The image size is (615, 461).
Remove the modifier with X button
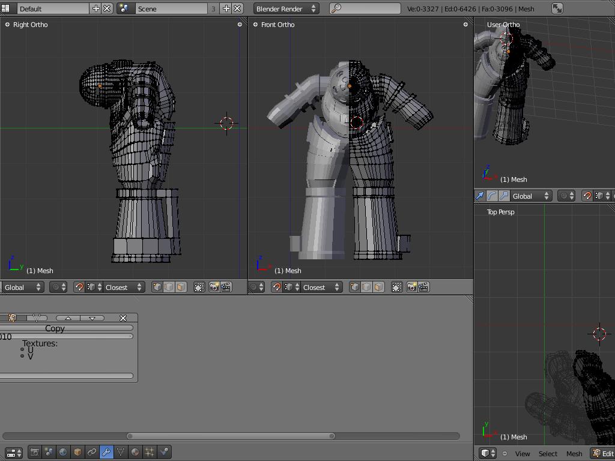(123, 318)
